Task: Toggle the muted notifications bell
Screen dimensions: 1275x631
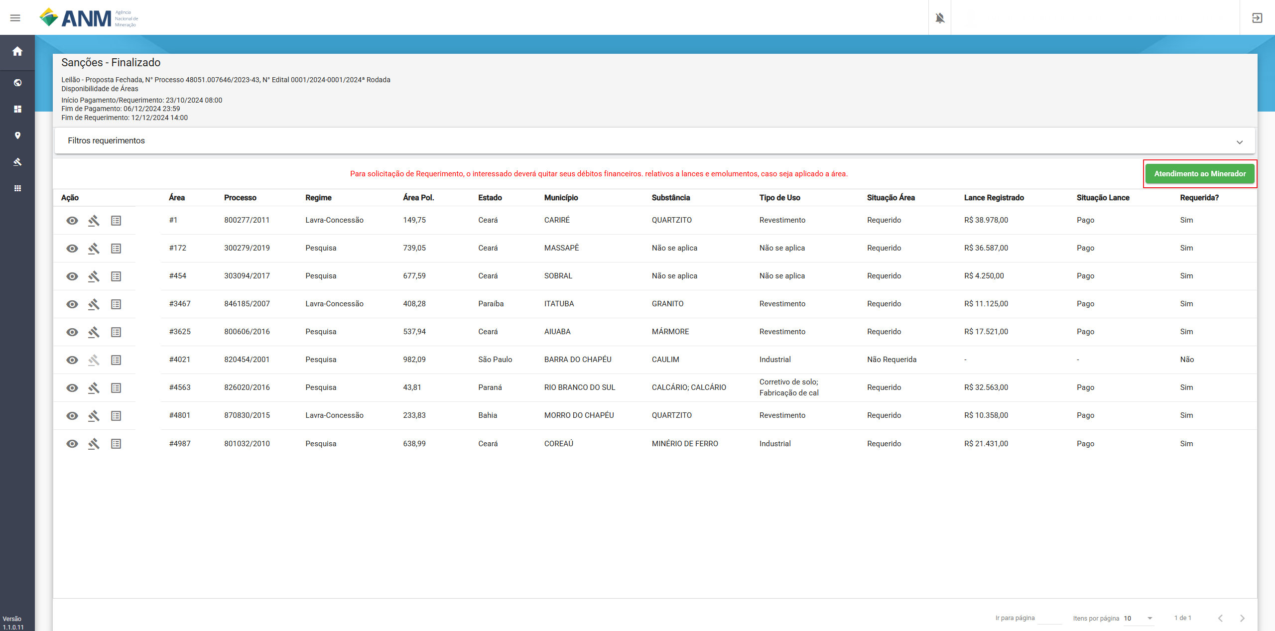Action: (x=940, y=18)
